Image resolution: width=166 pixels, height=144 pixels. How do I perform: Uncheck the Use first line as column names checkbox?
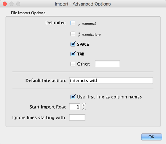(73, 97)
